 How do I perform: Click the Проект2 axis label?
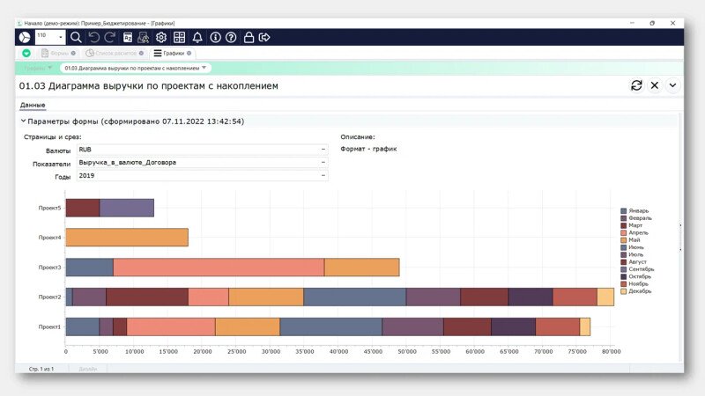[49, 297]
